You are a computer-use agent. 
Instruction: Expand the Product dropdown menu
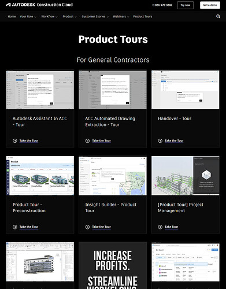[69, 17]
